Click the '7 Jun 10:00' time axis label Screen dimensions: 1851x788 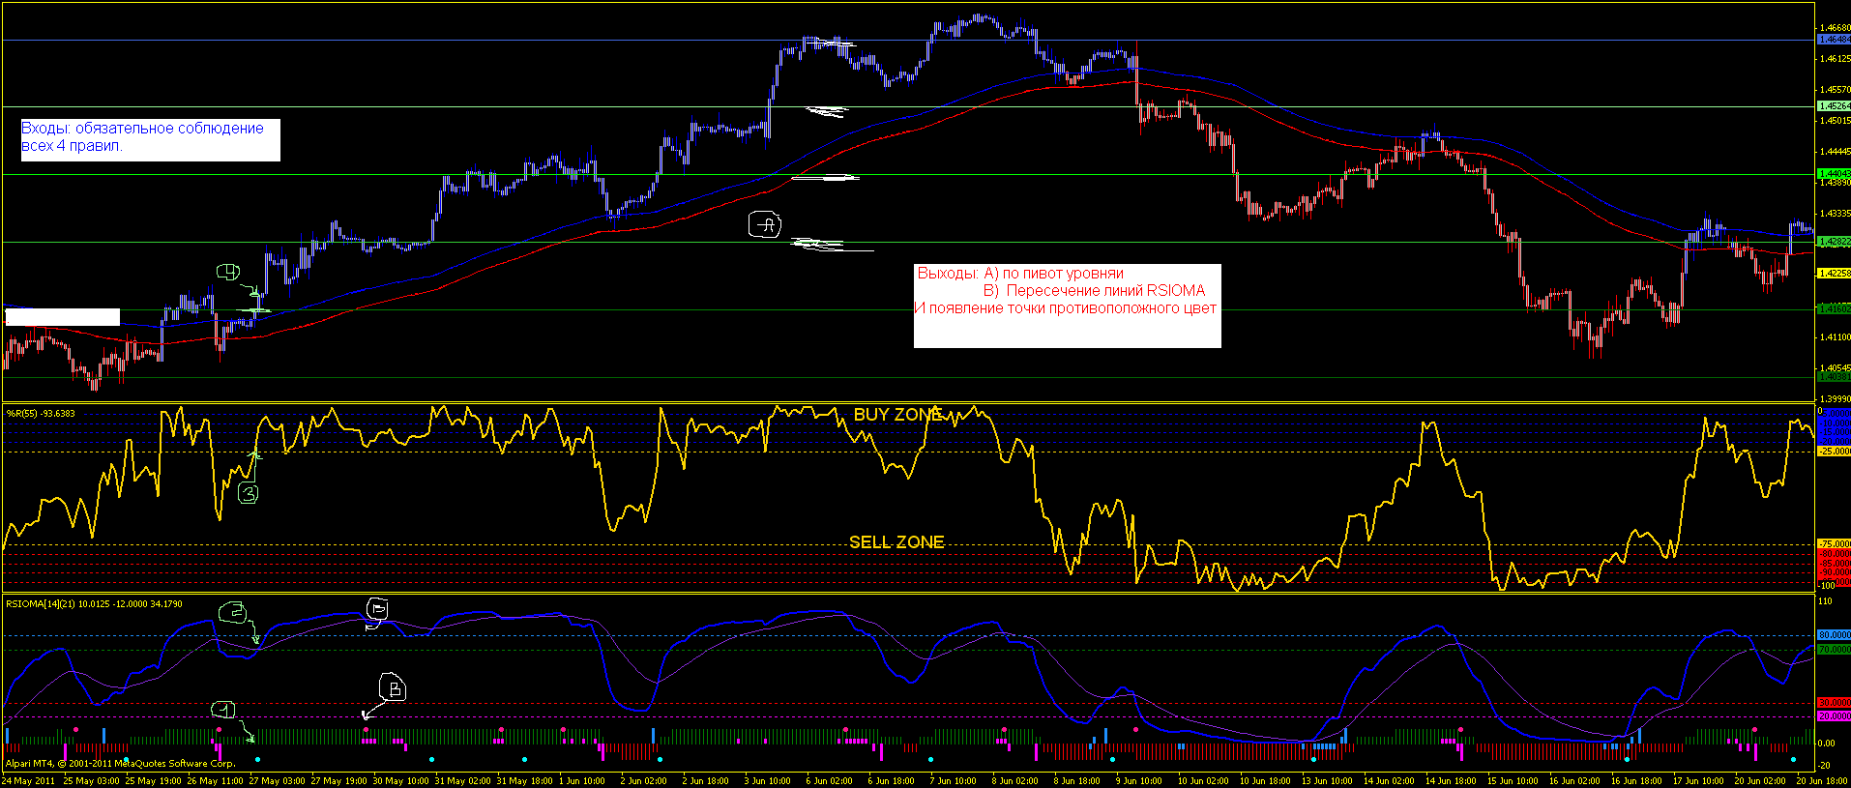pyautogui.click(x=955, y=780)
